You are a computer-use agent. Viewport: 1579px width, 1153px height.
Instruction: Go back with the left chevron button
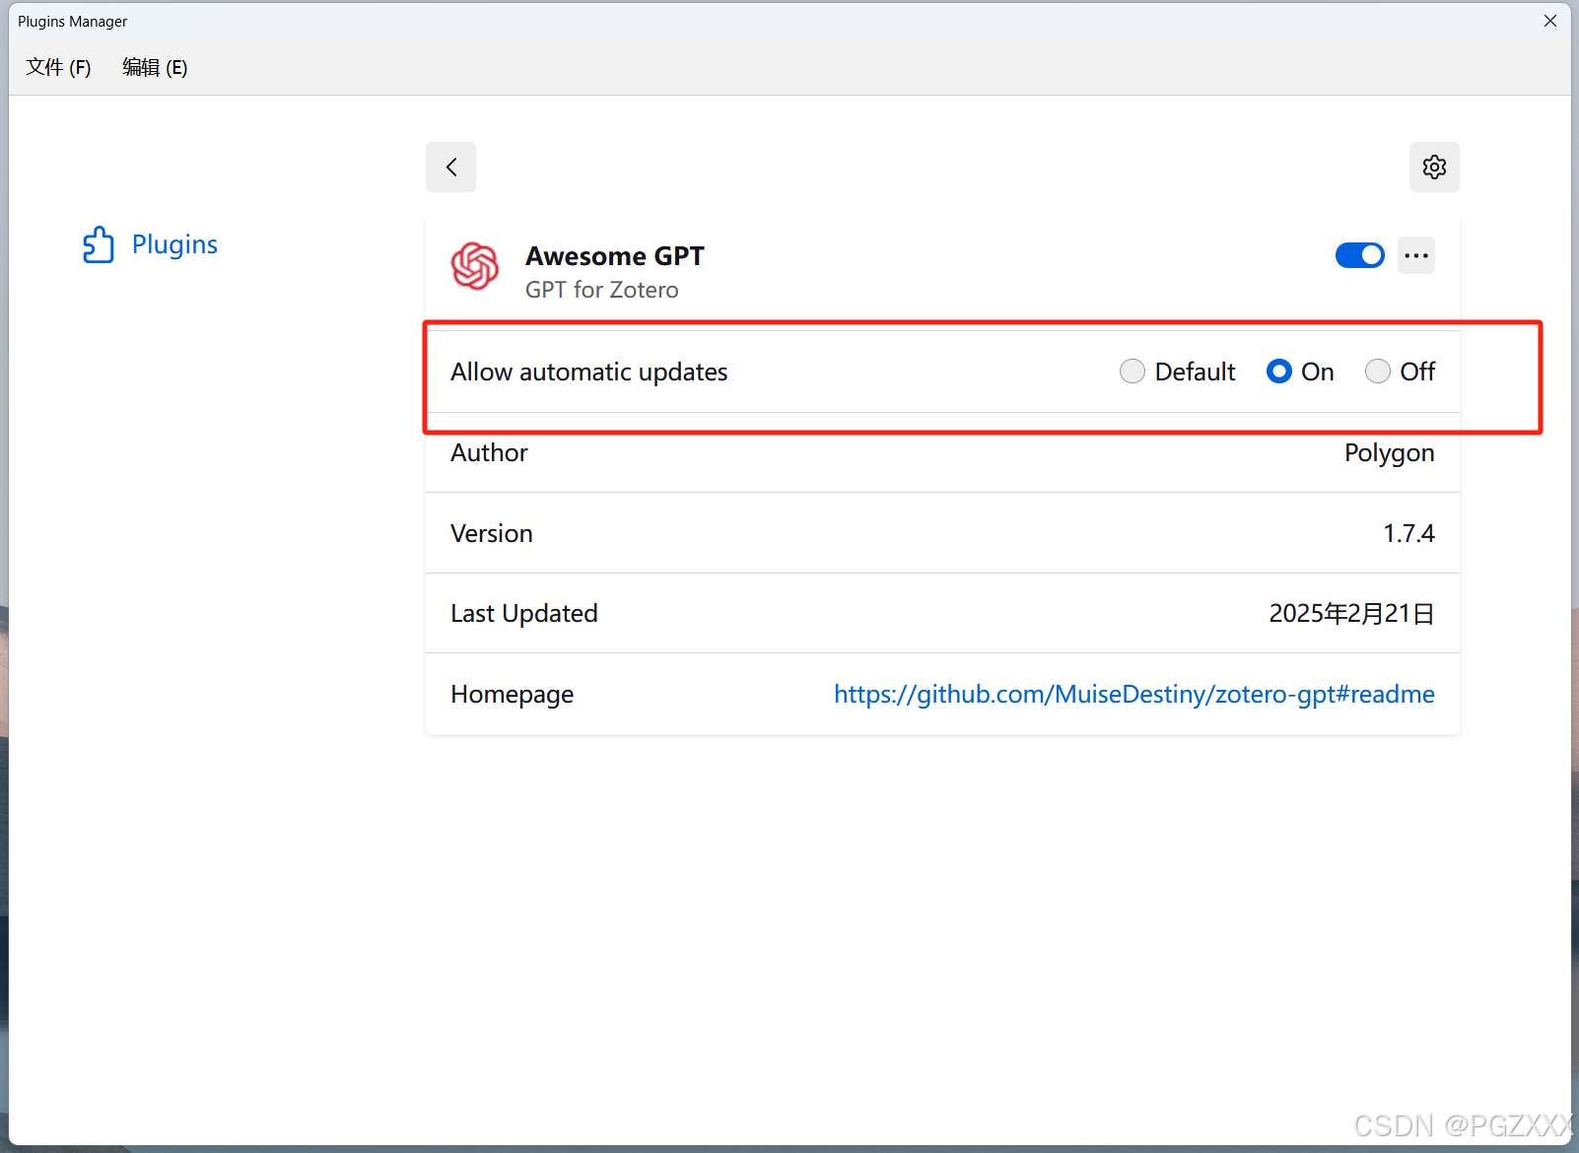click(450, 168)
